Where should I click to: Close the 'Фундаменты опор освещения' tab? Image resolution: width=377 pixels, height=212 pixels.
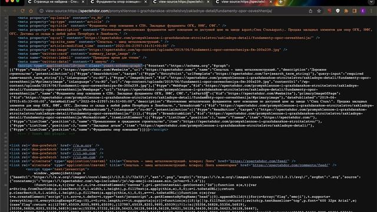[x=145, y=2]
